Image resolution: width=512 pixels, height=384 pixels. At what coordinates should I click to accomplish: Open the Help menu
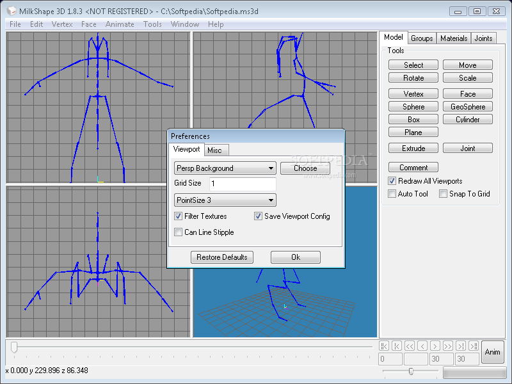pos(216,24)
